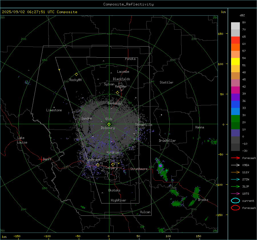The width and height of the screenshot is (257, 240).
Task: Click the orange 111V arrow in legend
Action: click(x=235, y=172)
